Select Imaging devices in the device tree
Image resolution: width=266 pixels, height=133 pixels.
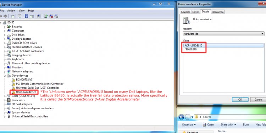(x=21, y=55)
